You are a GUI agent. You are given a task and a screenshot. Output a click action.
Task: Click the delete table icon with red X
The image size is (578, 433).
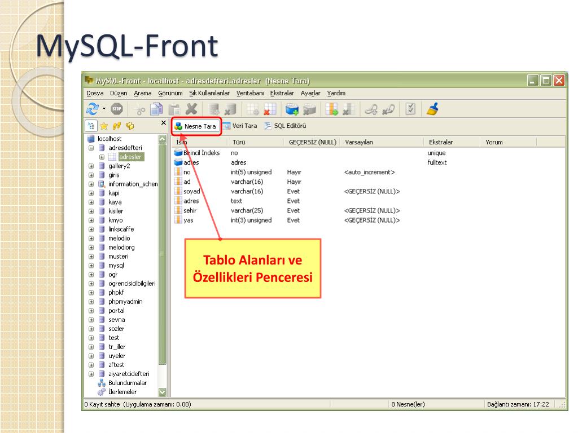point(270,109)
